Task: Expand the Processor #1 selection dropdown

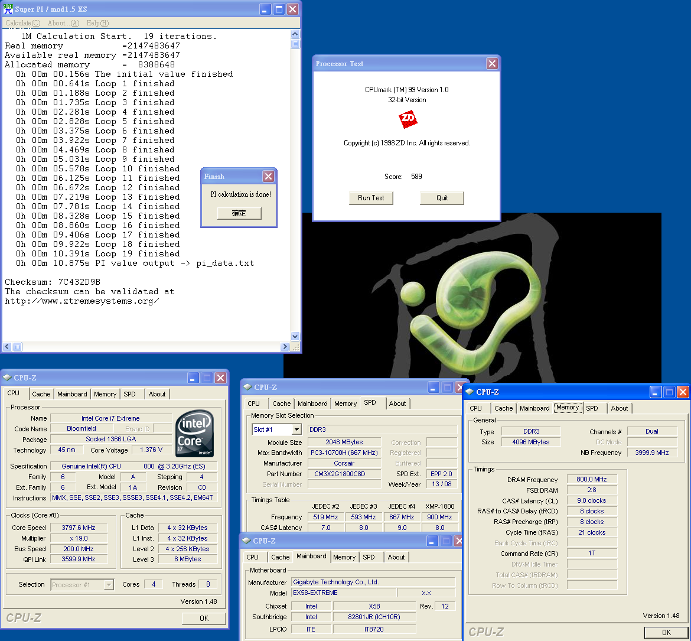Action: pos(109,585)
